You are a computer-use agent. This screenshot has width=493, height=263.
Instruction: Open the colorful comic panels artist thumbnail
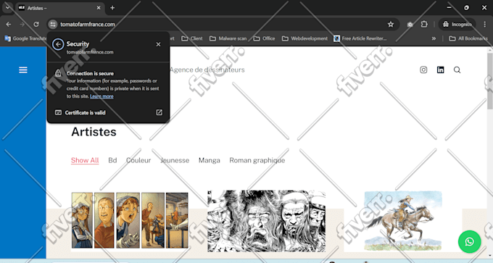[x=130, y=220]
